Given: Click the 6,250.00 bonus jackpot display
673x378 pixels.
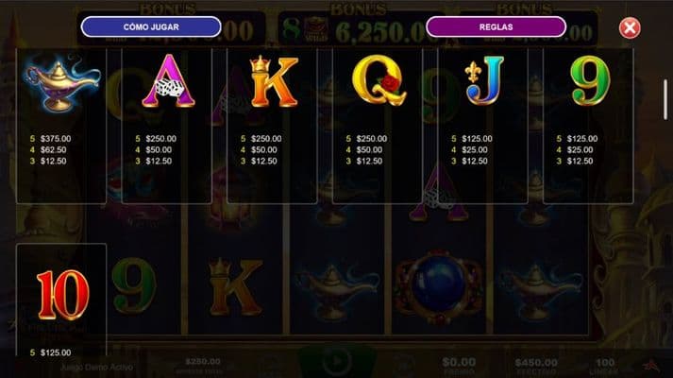Looking at the screenshot, I should click(382, 32).
